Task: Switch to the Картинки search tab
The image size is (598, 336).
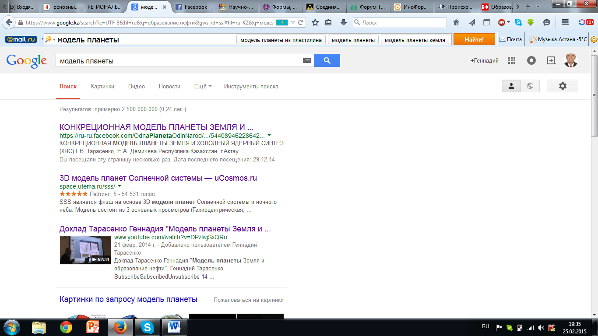Action: 102,87
